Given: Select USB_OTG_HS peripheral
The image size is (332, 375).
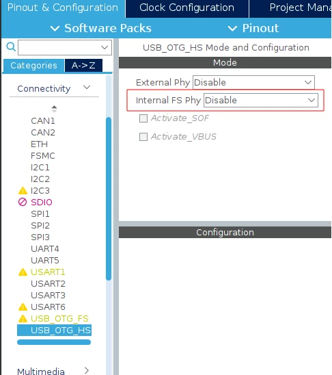Looking at the screenshot, I should [x=54, y=331].
